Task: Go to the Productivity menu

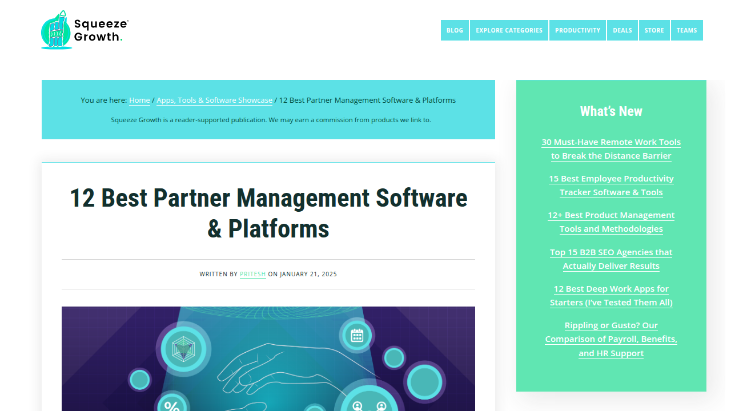Action: click(577, 30)
